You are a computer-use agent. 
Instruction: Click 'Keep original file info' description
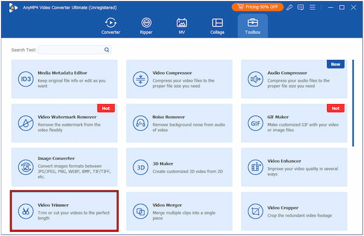click(x=72, y=84)
